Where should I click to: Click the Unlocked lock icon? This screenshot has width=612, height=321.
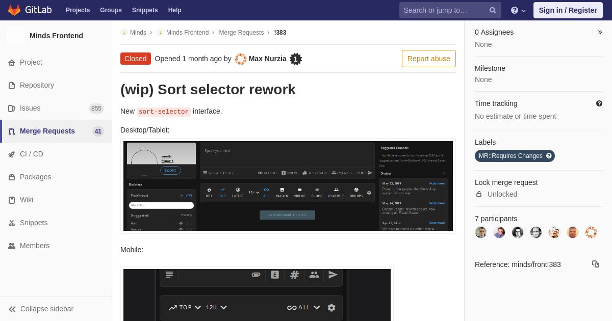pyautogui.click(x=479, y=194)
